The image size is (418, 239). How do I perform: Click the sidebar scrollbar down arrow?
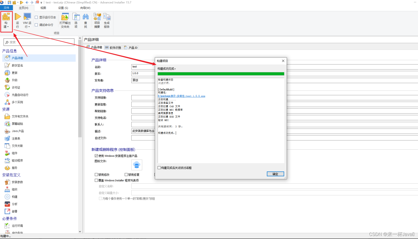[x=80, y=231]
